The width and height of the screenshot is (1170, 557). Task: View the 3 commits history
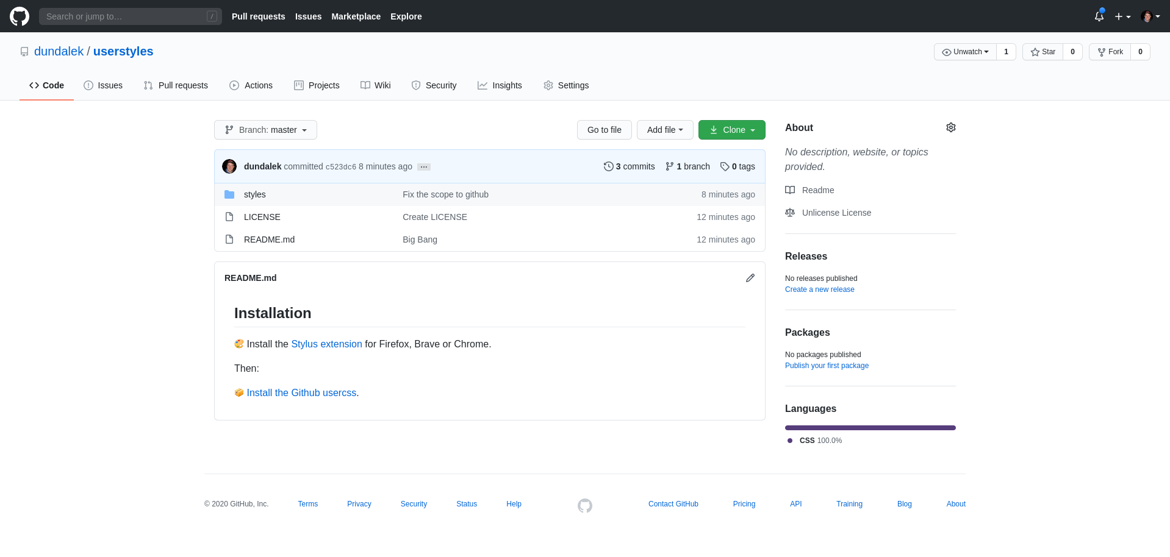click(x=629, y=166)
